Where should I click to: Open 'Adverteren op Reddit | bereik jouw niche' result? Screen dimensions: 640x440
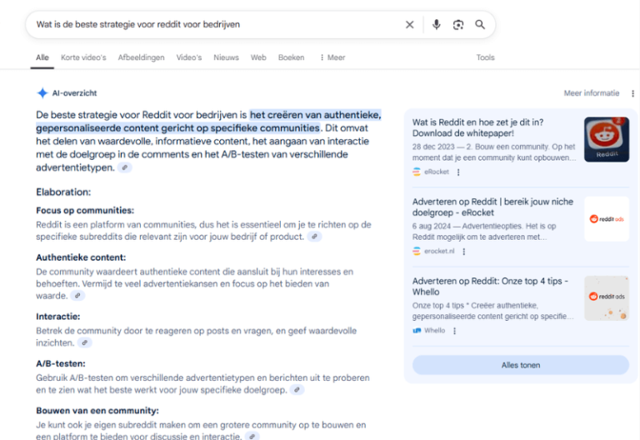pos(492,207)
